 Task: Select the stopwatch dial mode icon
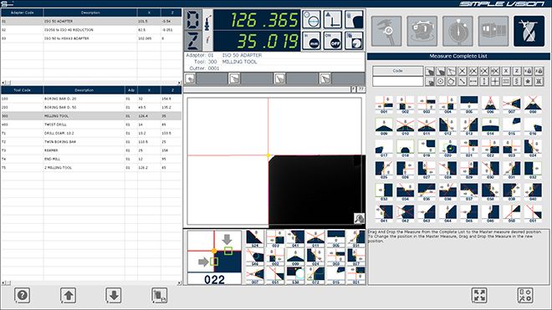(x=457, y=31)
